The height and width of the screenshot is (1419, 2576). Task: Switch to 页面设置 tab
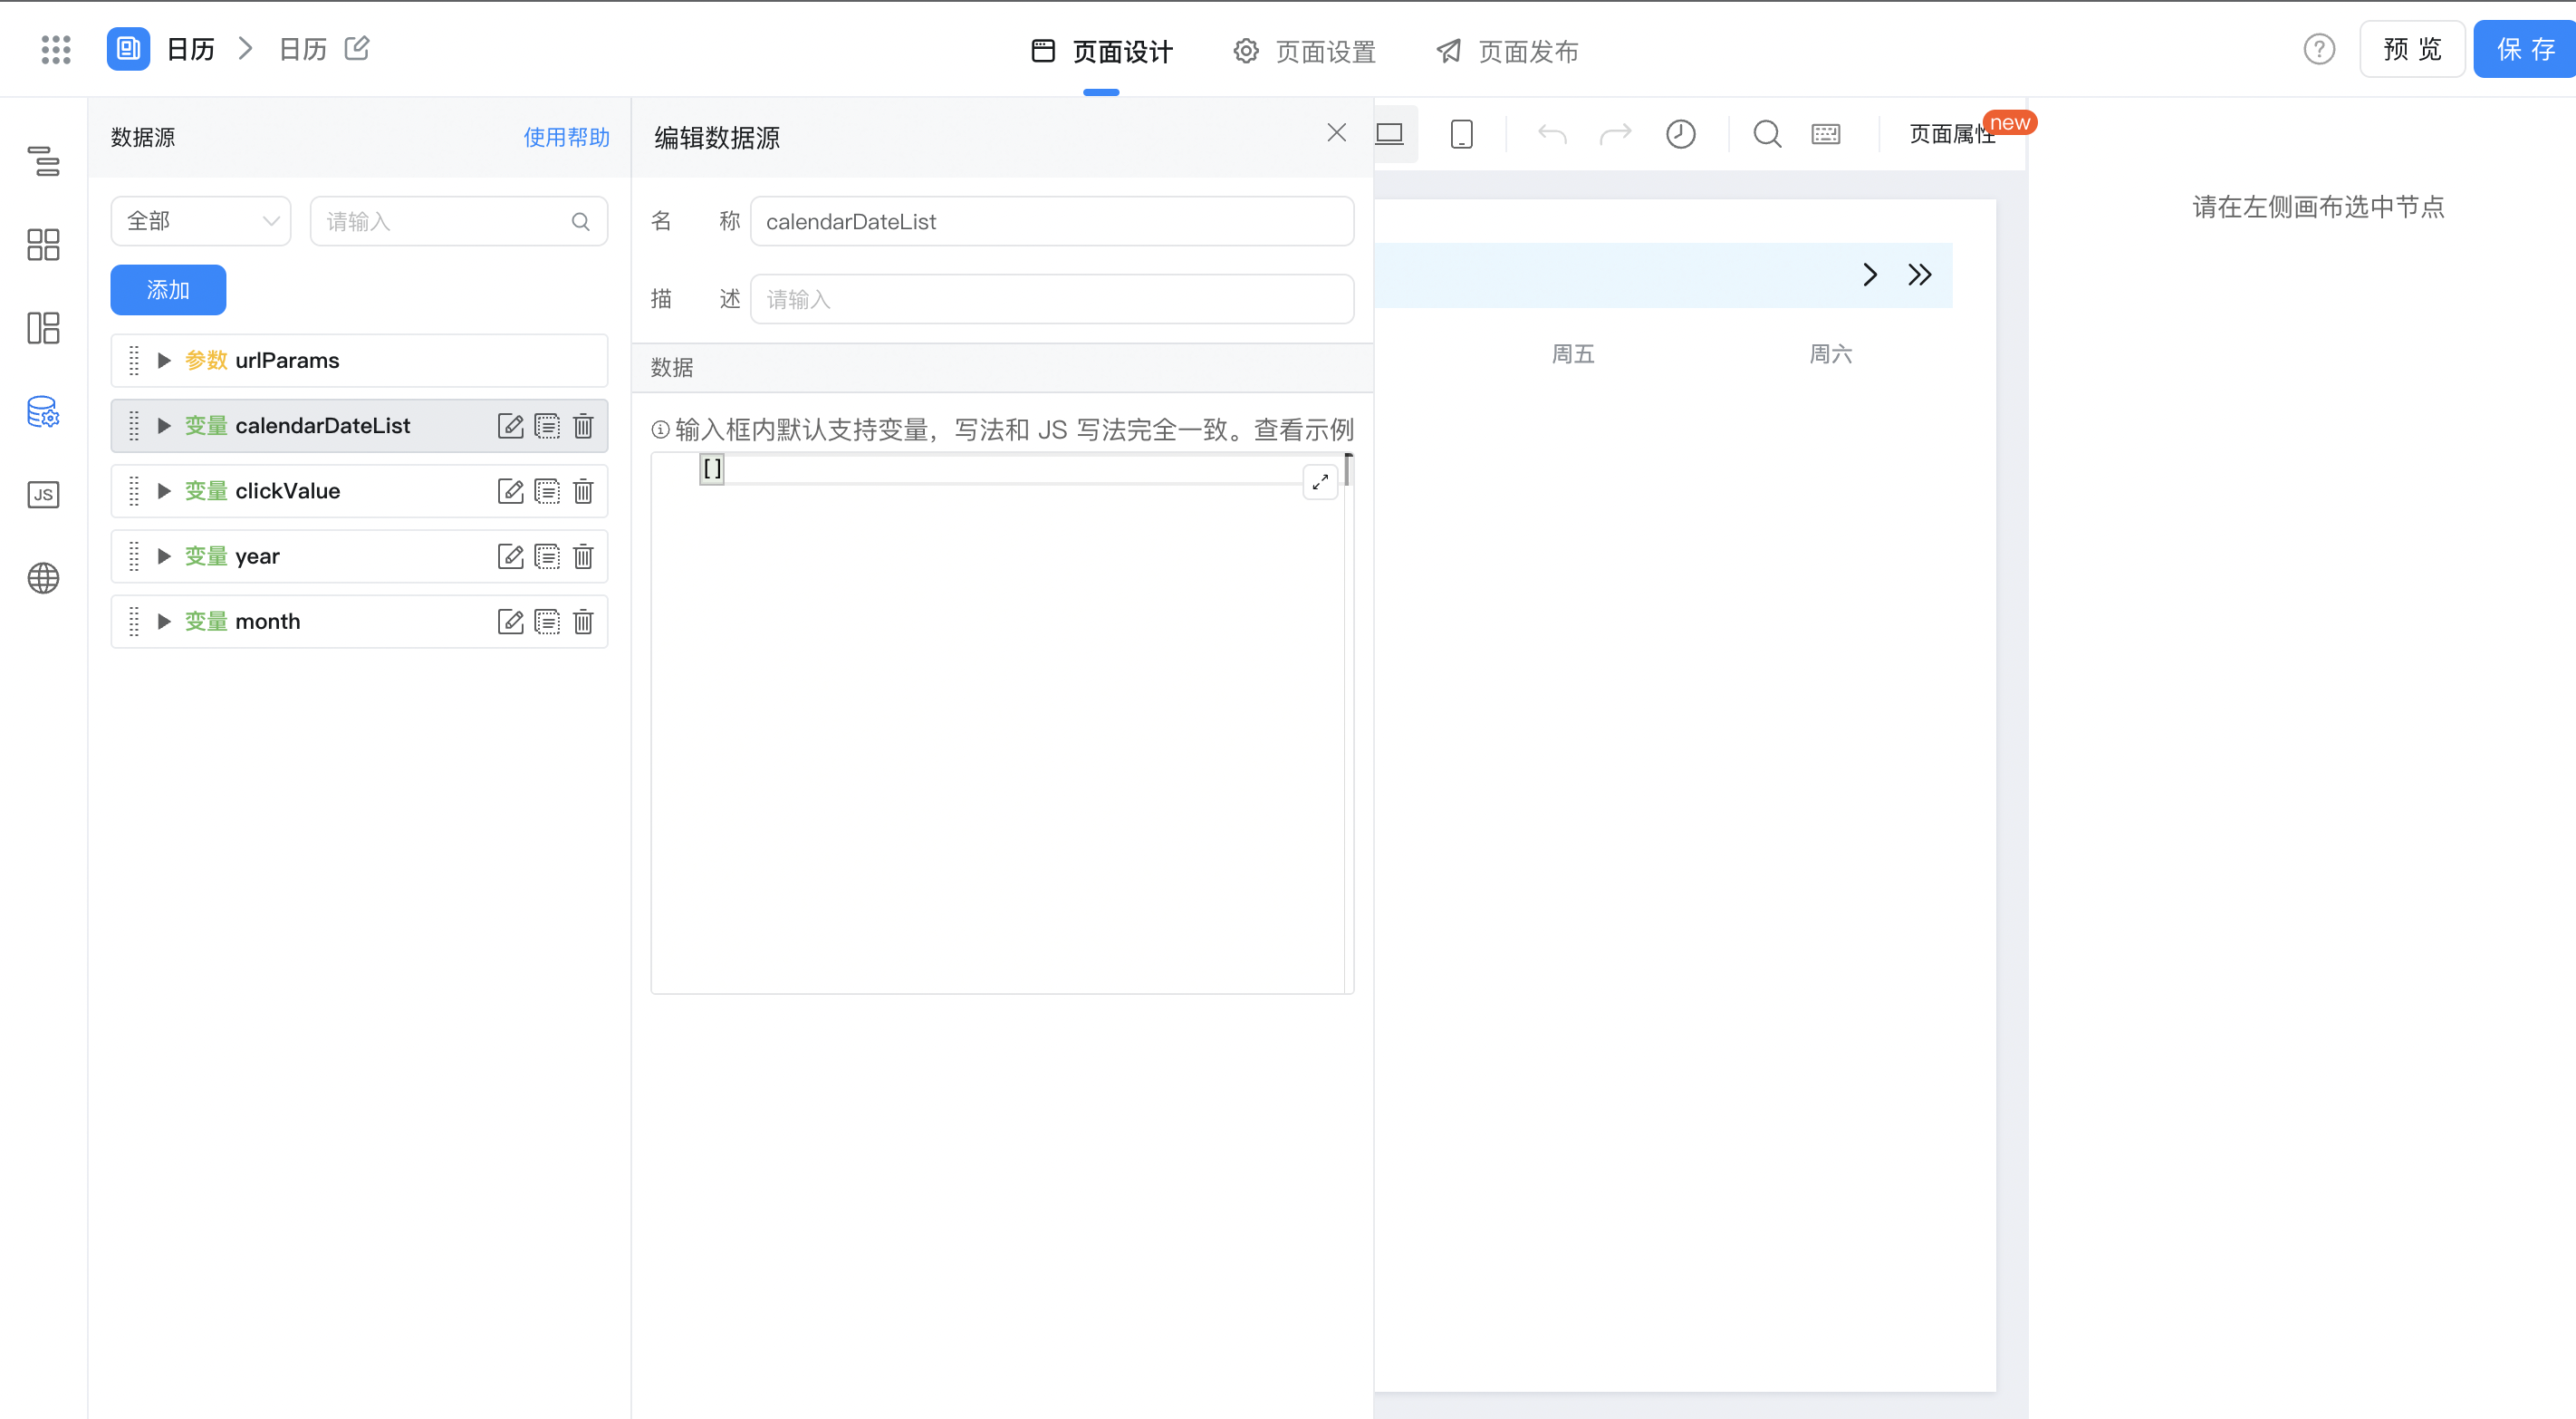[x=1305, y=51]
